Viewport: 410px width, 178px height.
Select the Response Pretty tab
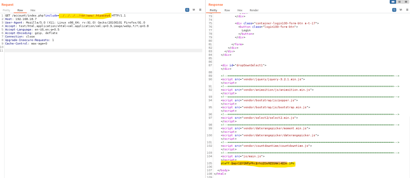214,10
